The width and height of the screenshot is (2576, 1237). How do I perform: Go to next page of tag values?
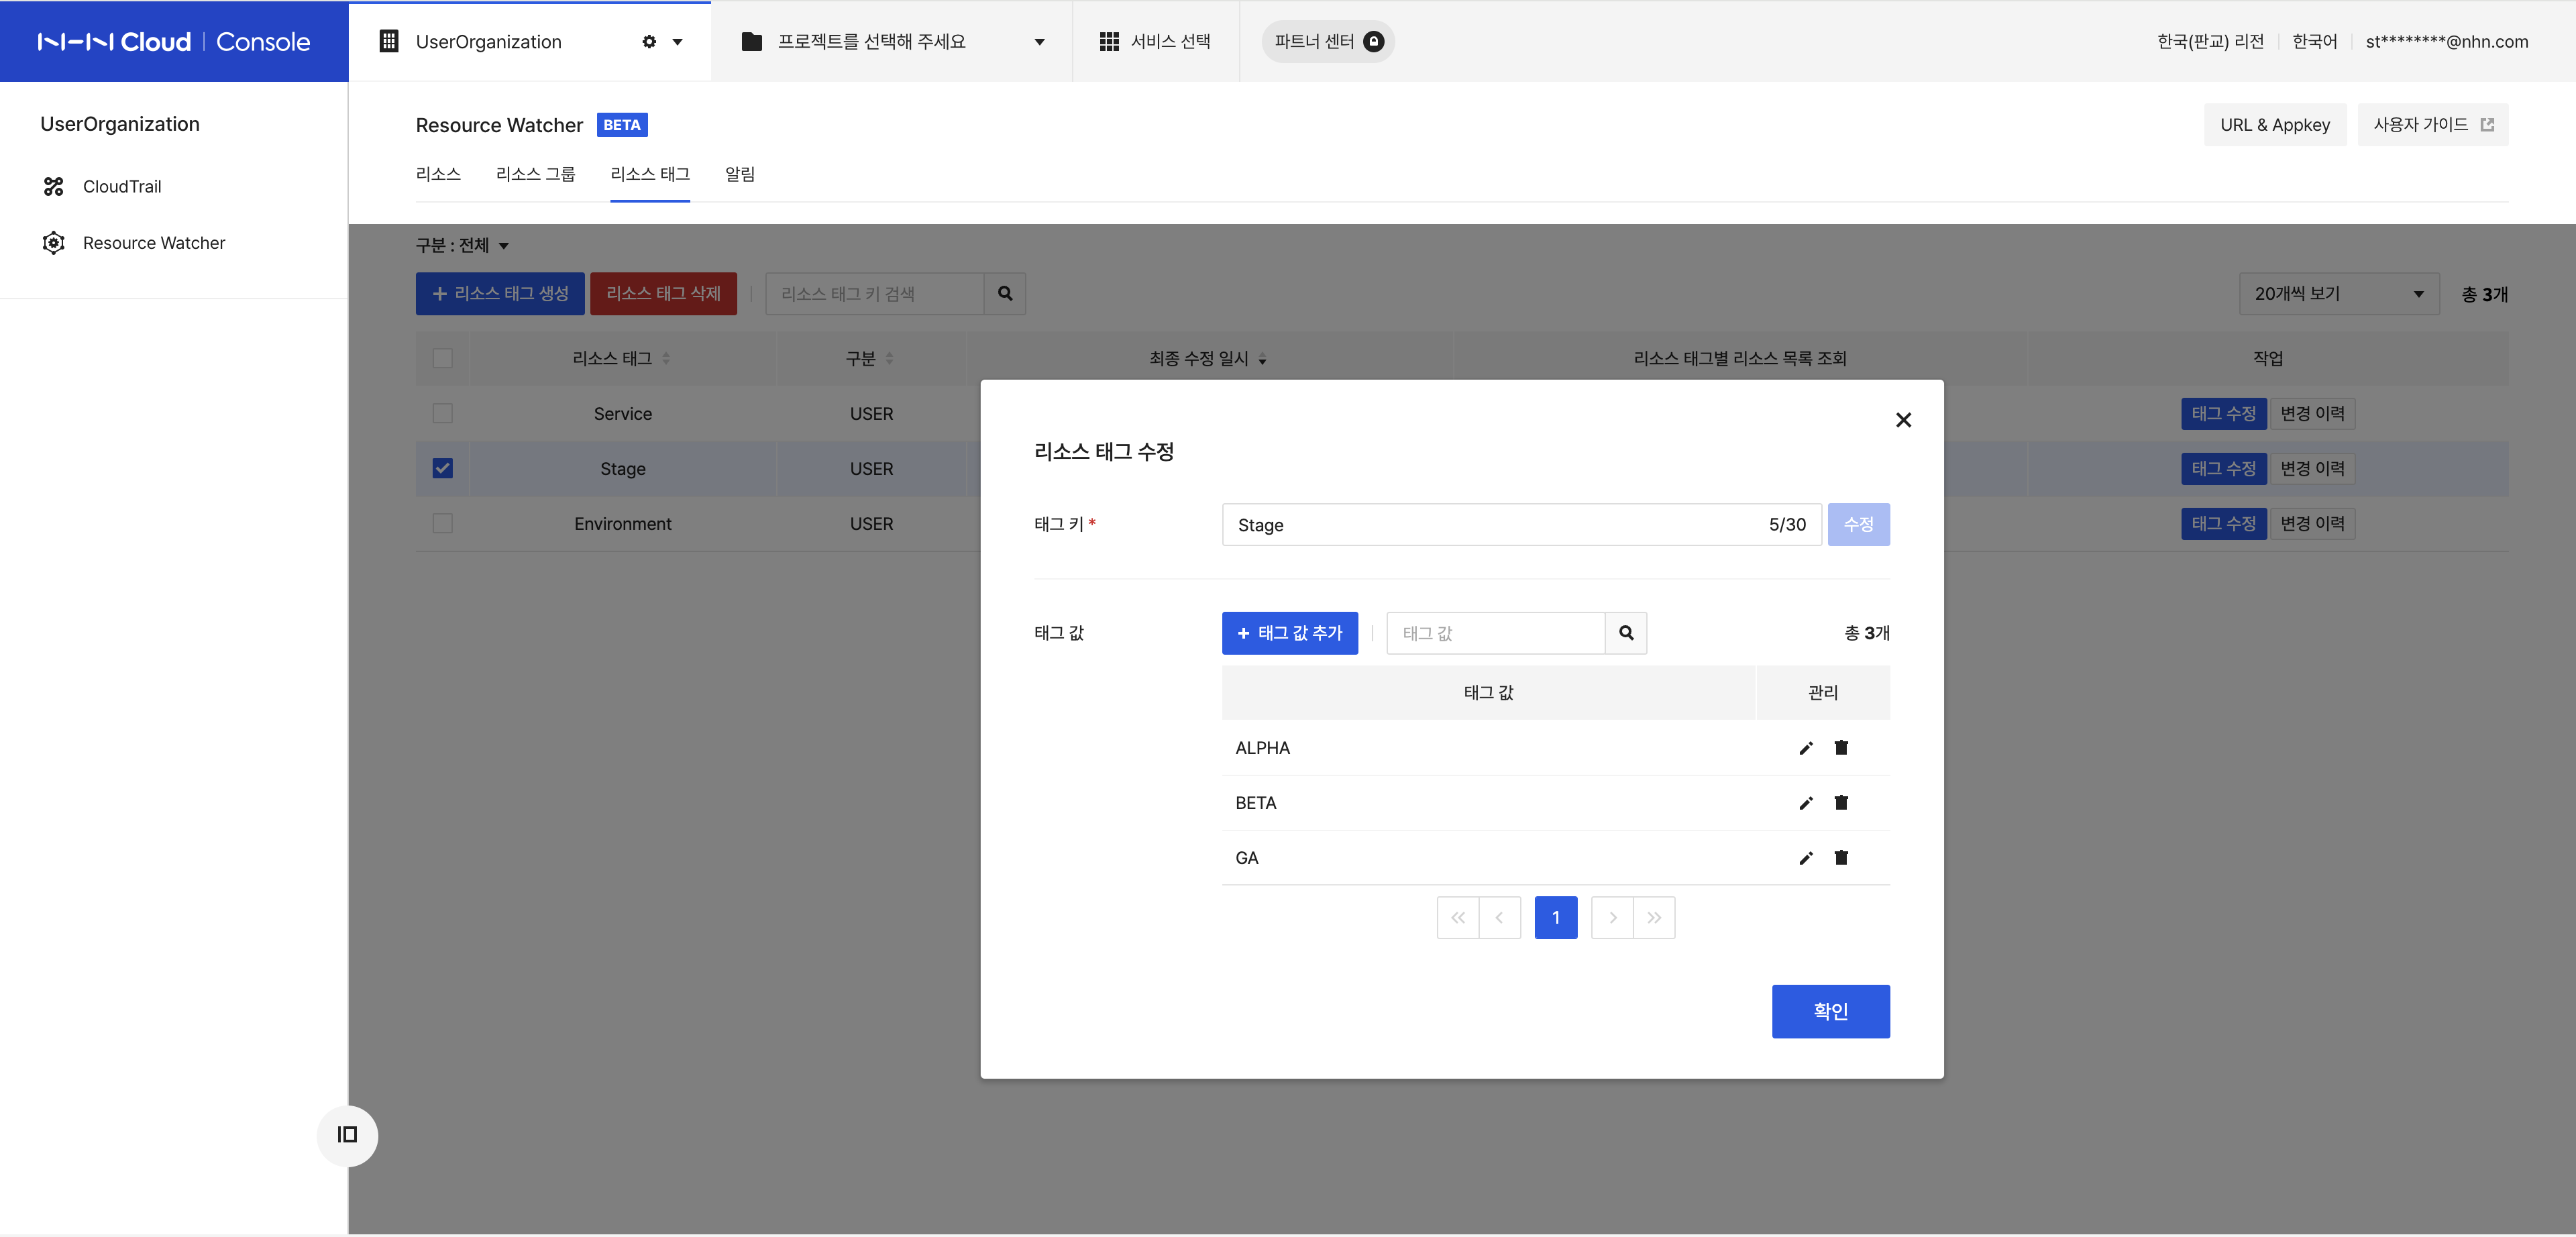click(x=1613, y=918)
